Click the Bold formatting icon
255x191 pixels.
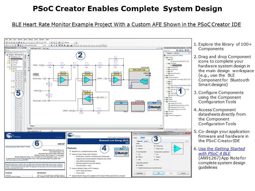(x=51, y=45)
